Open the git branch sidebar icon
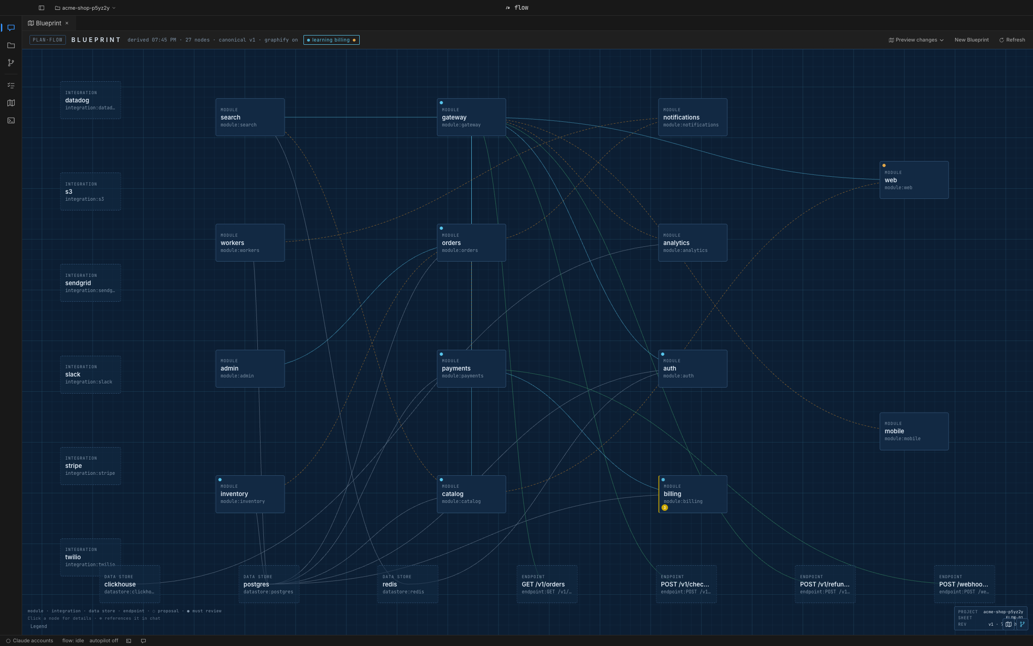1033x646 pixels. click(x=11, y=63)
